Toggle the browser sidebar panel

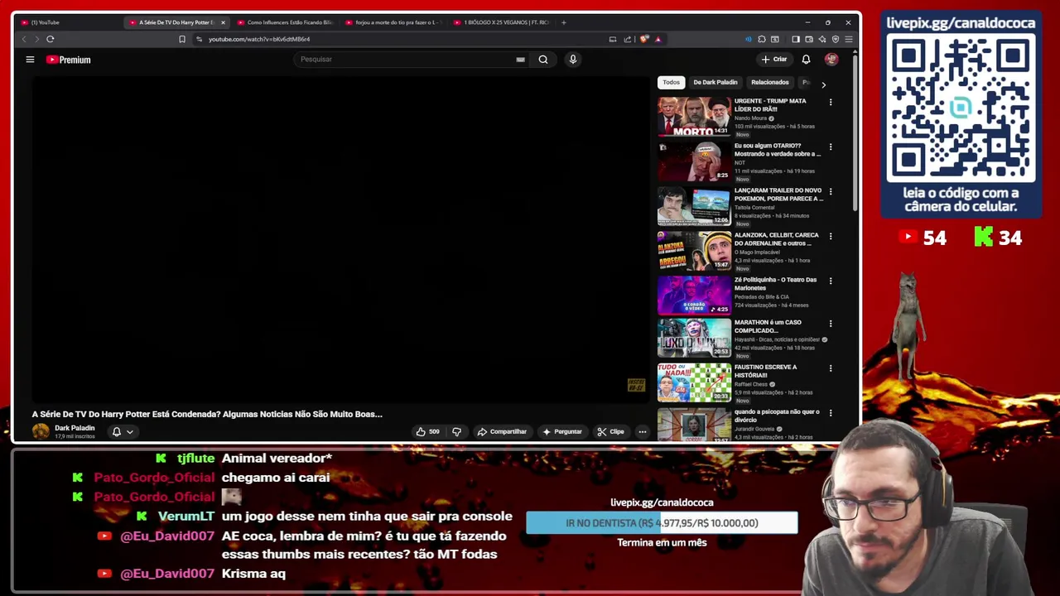click(796, 39)
